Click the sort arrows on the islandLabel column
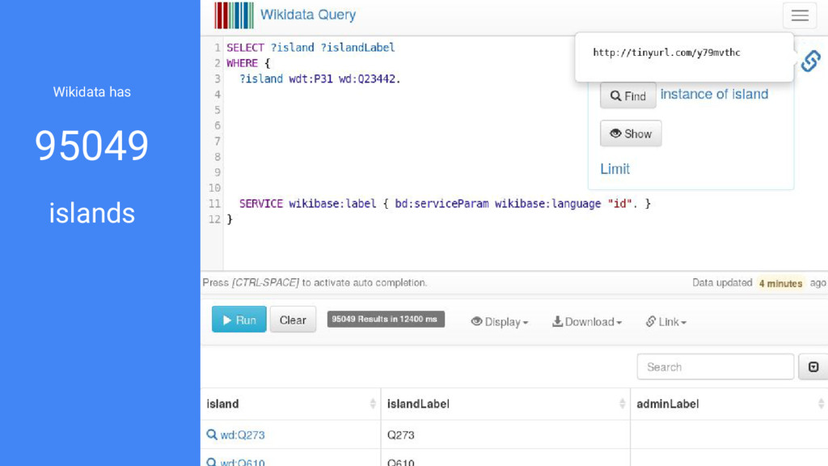The width and height of the screenshot is (828, 466). pyautogui.click(x=622, y=404)
